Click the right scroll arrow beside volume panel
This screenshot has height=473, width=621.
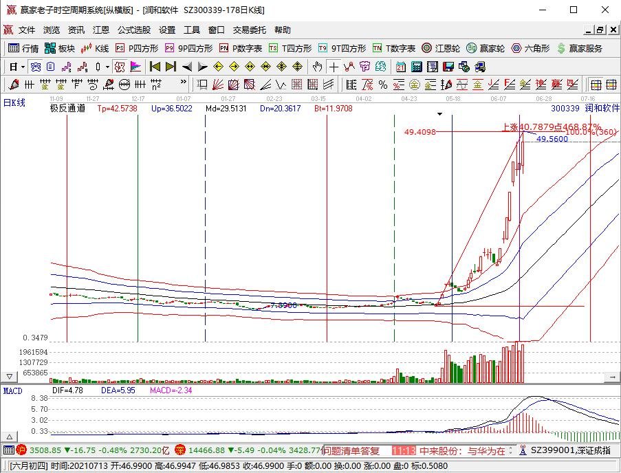[x=611, y=377]
